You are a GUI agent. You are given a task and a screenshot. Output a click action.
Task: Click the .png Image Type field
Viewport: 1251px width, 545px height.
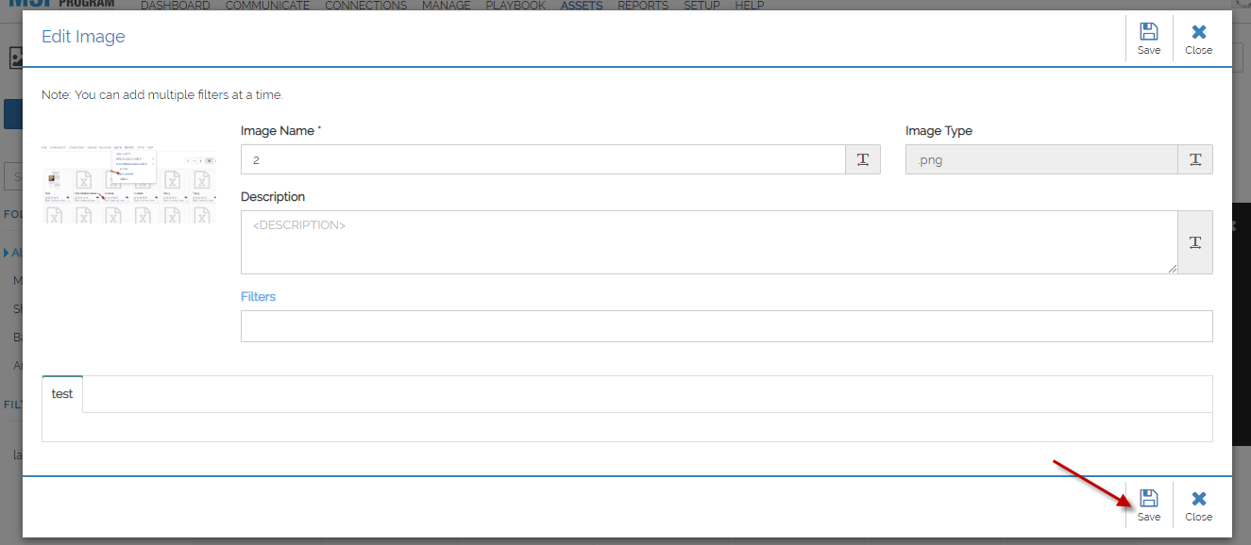coord(1041,160)
